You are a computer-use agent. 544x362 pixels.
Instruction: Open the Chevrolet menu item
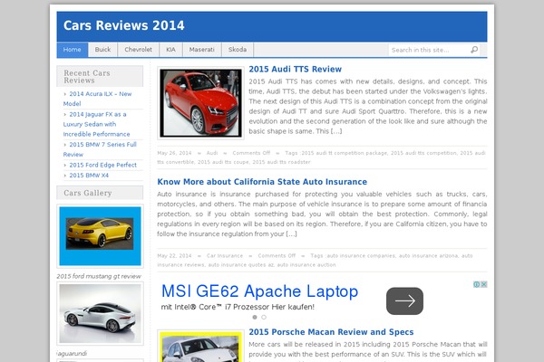139,50
